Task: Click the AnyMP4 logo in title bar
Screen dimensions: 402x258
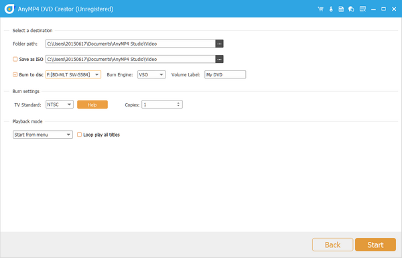Action: pyautogui.click(x=9, y=9)
